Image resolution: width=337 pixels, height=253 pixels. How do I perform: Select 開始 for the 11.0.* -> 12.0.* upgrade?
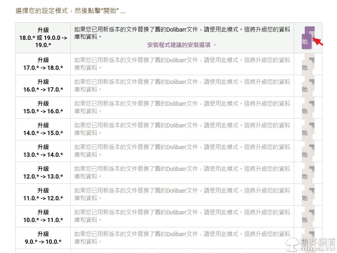(x=308, y=194)
